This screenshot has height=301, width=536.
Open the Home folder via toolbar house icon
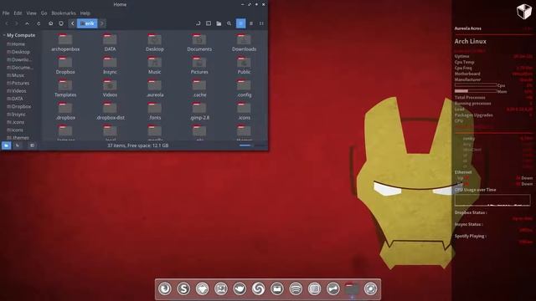(x=50, y=23)
